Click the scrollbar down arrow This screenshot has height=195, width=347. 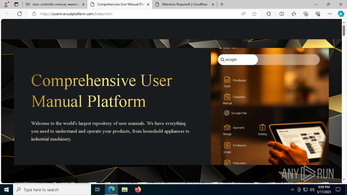[x=344, y=180]
